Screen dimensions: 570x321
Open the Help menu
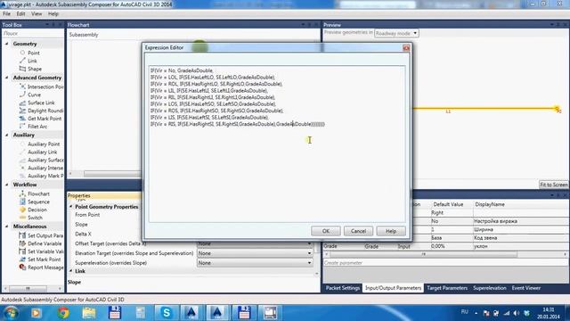pos(53,14)
